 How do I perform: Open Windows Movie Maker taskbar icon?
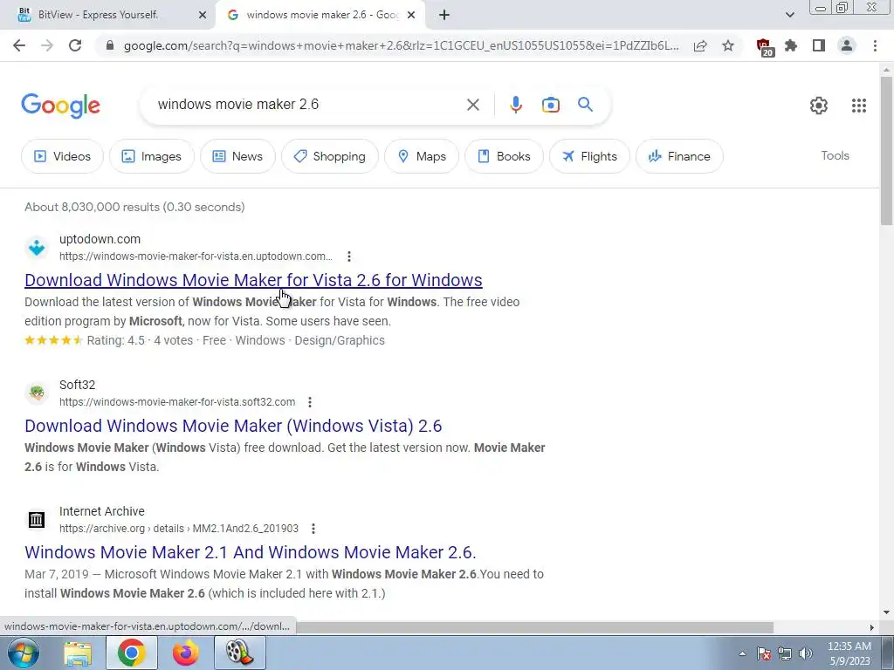coord(240,653)
